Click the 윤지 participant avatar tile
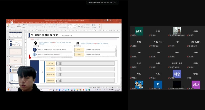 (139, 31)
